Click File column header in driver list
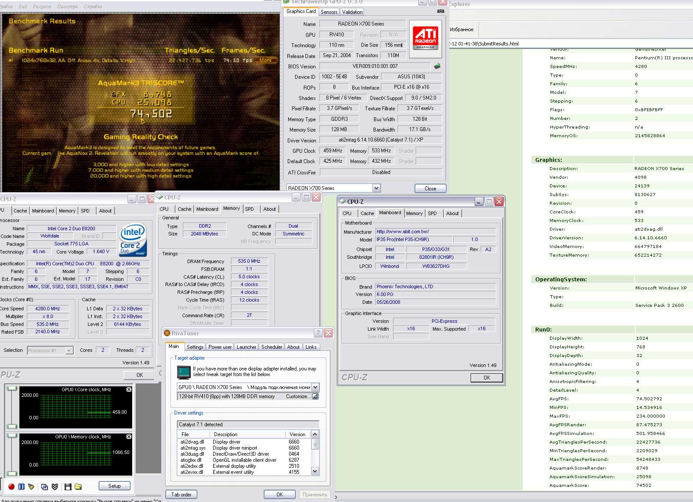693x502 pixels. coord(194,434)
